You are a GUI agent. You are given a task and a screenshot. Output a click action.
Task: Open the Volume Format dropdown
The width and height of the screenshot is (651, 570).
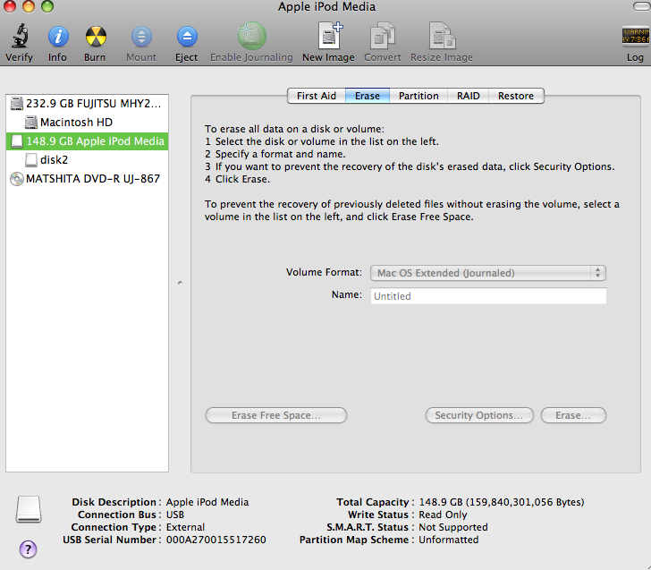[488, 273]
